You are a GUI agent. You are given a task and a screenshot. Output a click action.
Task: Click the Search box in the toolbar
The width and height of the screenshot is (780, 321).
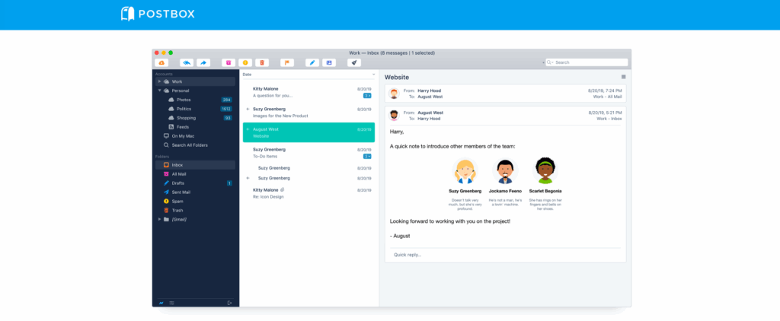589,62
